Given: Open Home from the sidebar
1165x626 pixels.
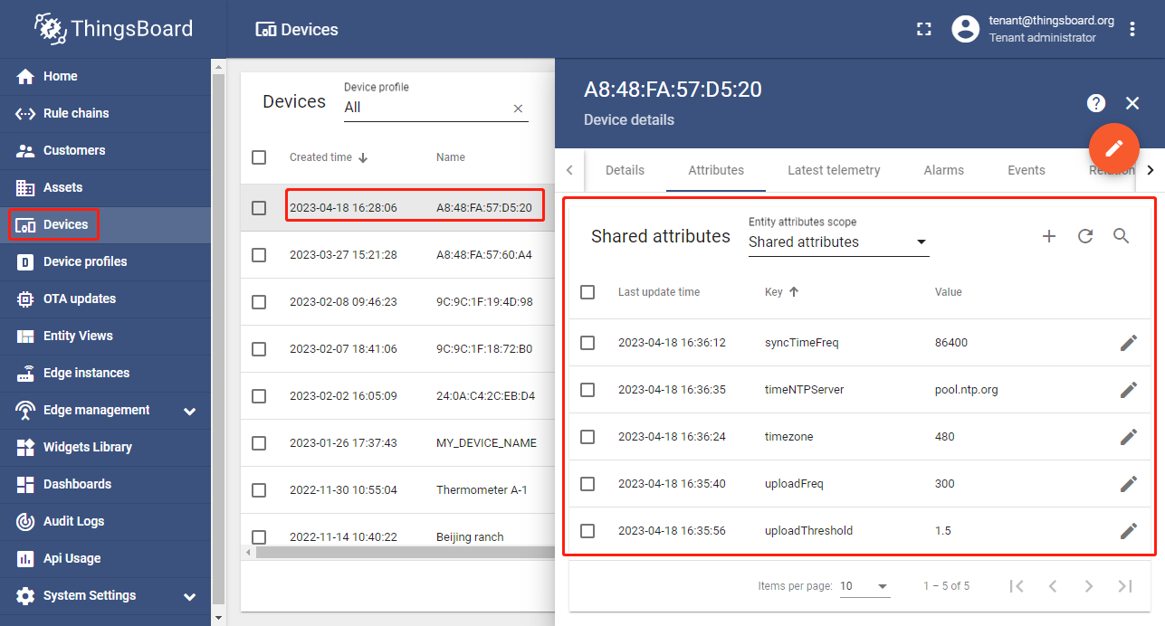Looking at the screenshot, I should point(105,76).
